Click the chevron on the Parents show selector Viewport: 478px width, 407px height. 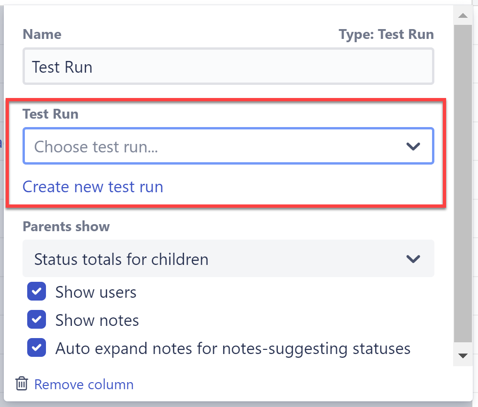click(413, 258)
